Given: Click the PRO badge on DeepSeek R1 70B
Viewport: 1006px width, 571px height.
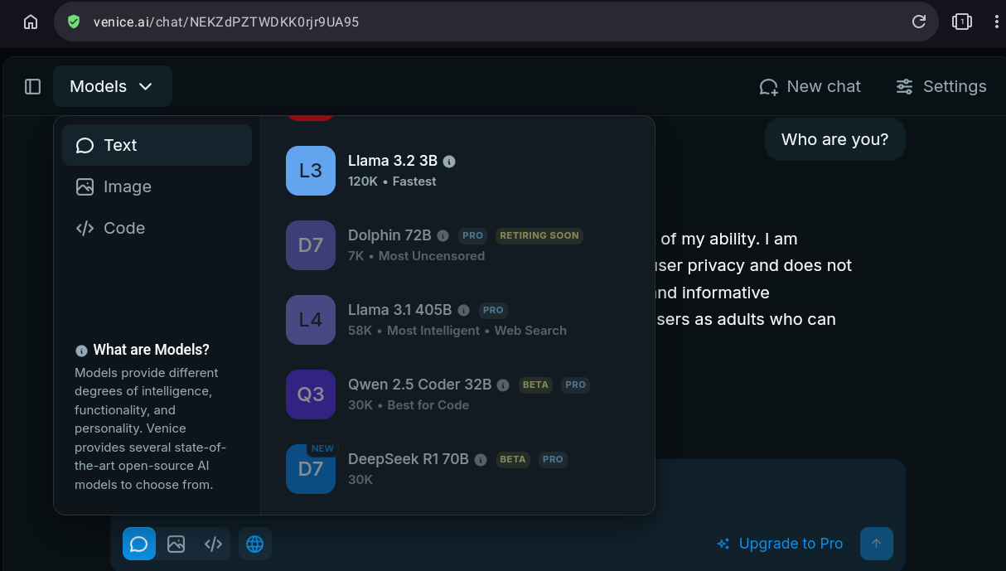Looking at the screenshot, I should [x=554, y=459].
